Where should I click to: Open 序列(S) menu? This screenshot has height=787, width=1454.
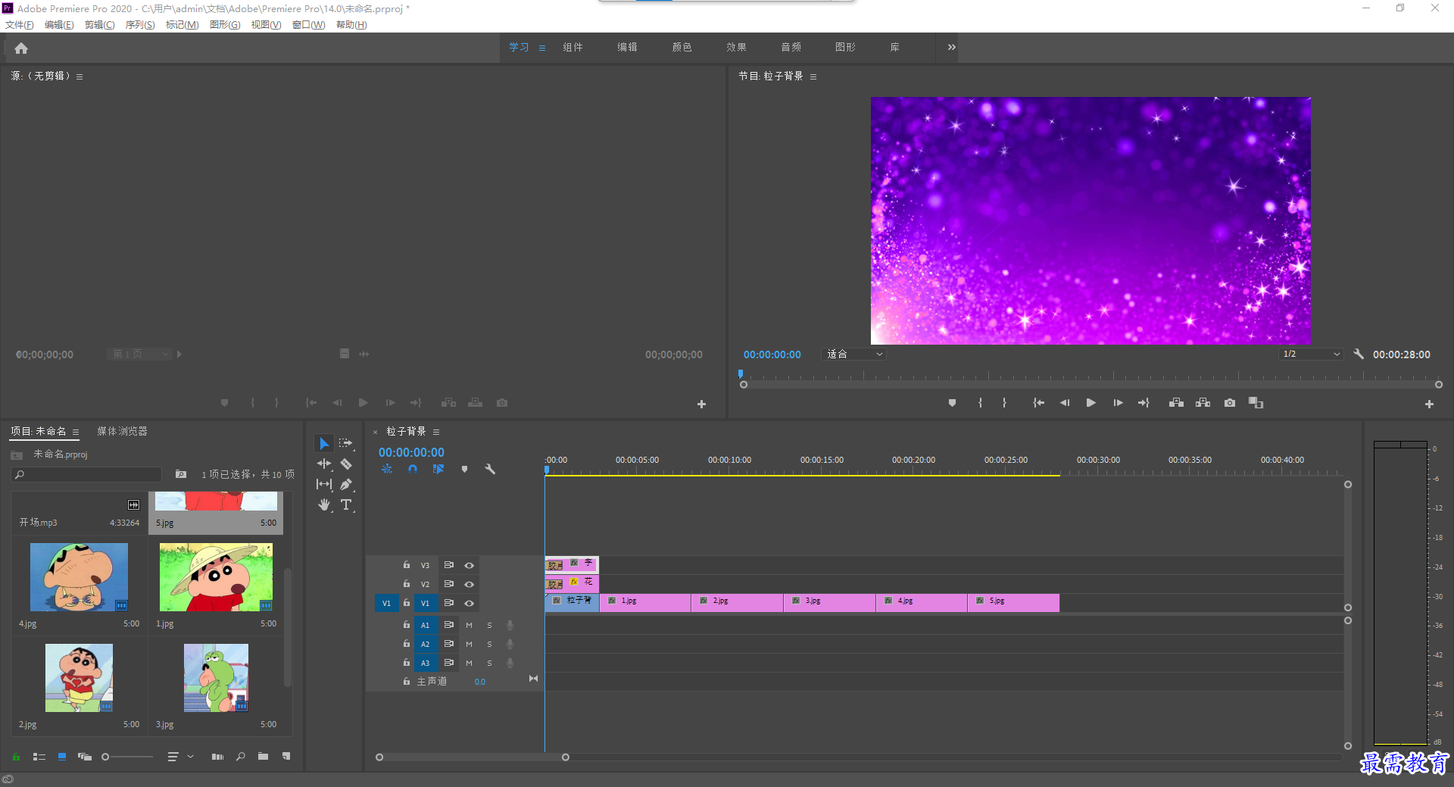coord(140,25)
